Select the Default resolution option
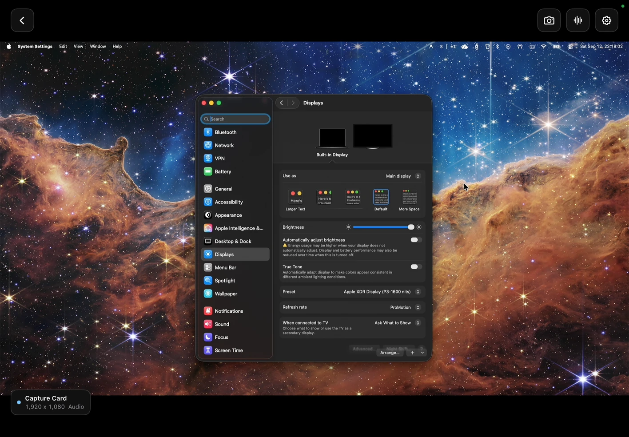Viewport: 629px width, 437px height. click(x=381, y=200)
